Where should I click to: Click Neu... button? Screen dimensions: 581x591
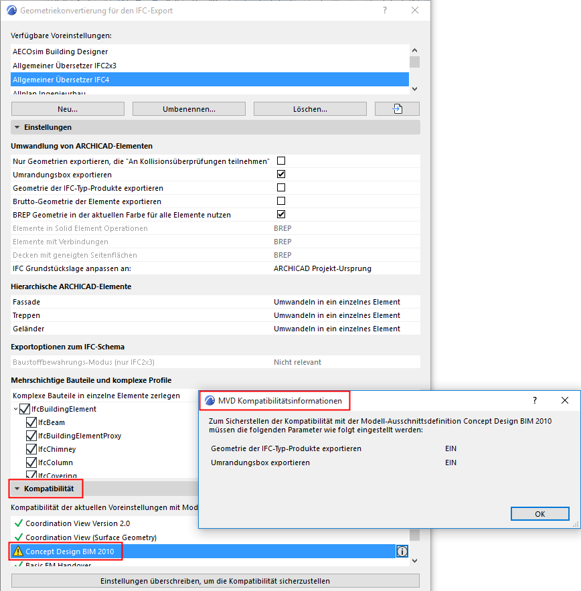pyautogui.click(x=68, y=109)
